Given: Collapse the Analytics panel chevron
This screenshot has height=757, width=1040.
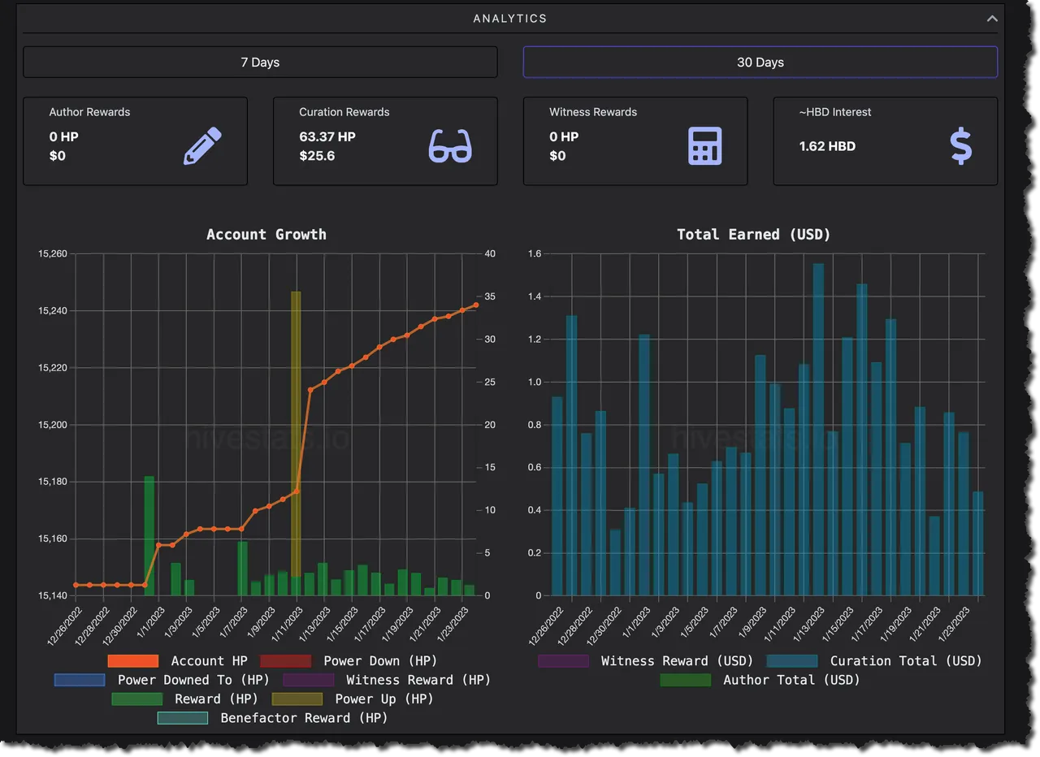Looking at the screenshot, I should 991,19.
